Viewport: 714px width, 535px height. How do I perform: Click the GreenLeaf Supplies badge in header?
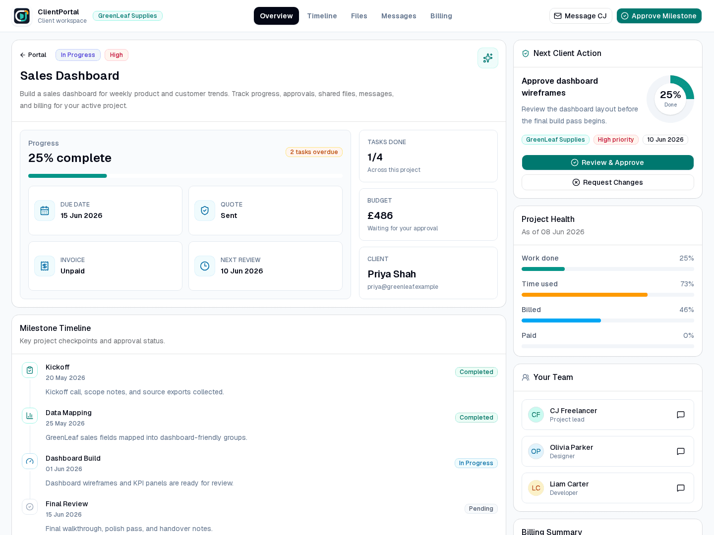coord(127,16)
